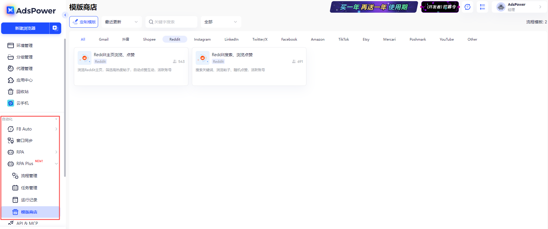Image resolution: width=548 pixels, height=229 pixels.
Task: Select the Instagram category tab
Action: pyautogui.click(x=202, y=39)
